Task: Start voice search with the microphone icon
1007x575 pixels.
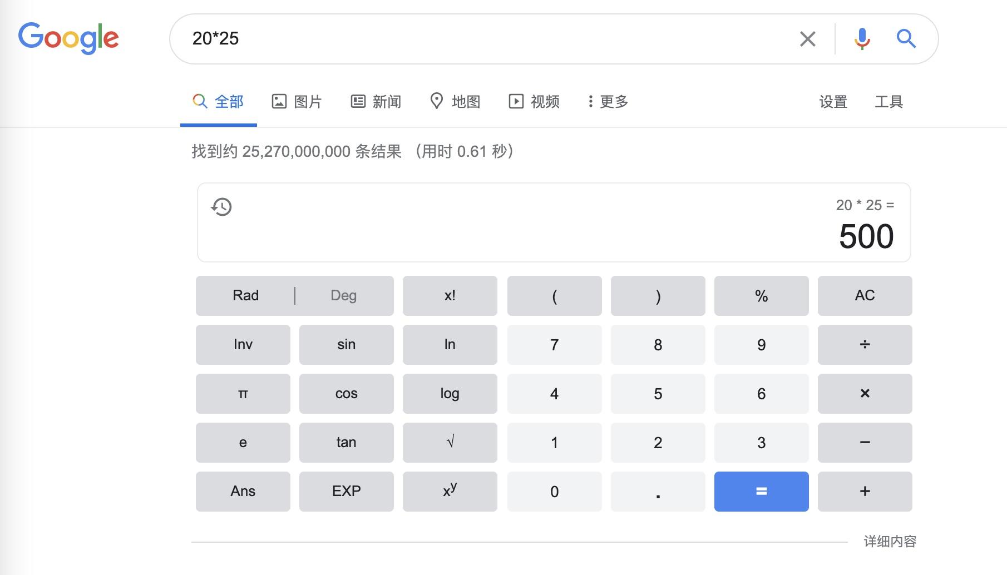Action: pos(862,39)
